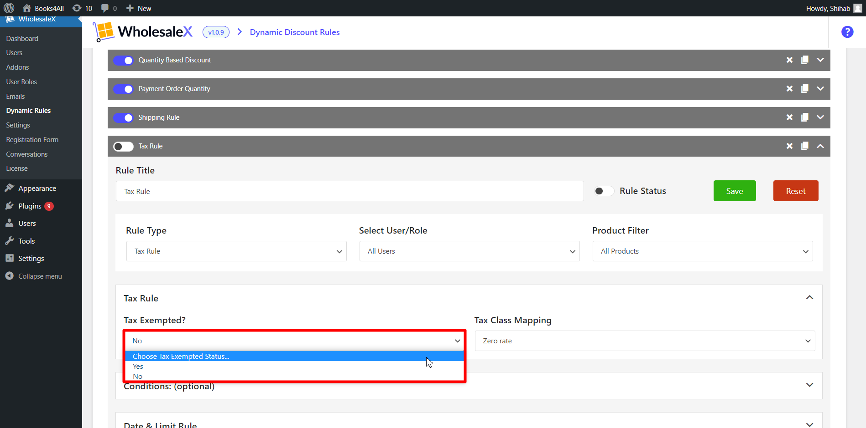Image resolution: width=866 pixels, height=428 pixels.
Task: Expand the Shipping Rule panel
Action: [820, 117]
